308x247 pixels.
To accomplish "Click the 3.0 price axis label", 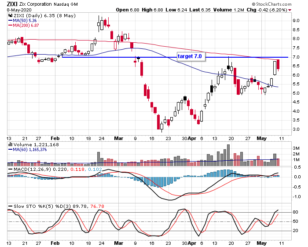I will [296, 129].
